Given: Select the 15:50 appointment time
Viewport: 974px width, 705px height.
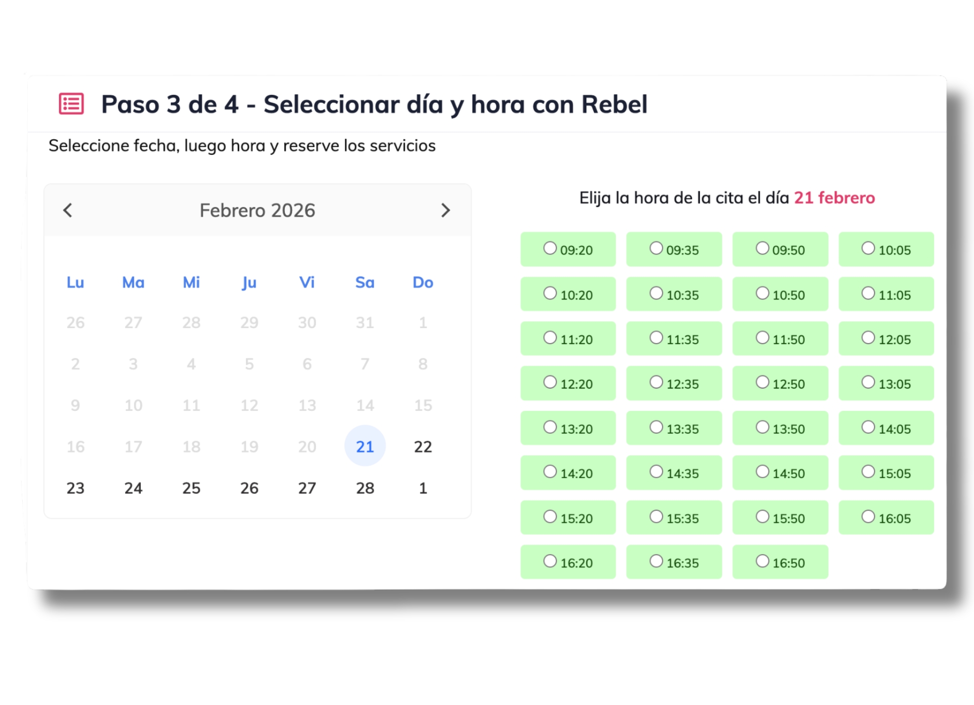Looking at the screenshot, I should click(x=780, y=517).
